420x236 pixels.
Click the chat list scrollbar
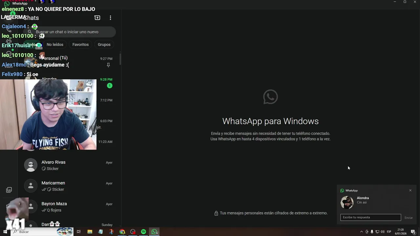120,59
